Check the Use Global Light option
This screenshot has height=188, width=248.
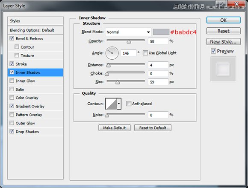(x=145, y=53)
